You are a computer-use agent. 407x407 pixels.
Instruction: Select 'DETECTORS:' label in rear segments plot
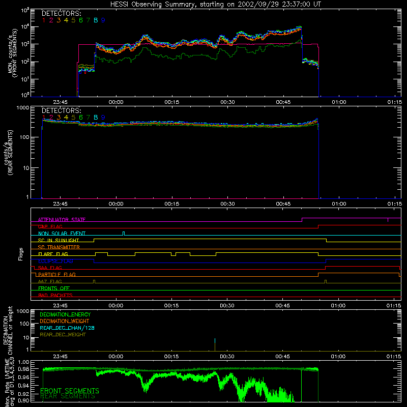point(62,110)
